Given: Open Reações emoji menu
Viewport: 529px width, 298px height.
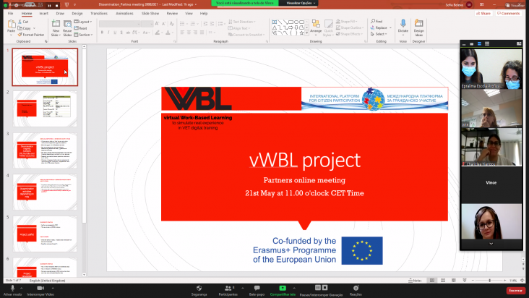Looking at the screenshot, I should [x=356, y=290].
